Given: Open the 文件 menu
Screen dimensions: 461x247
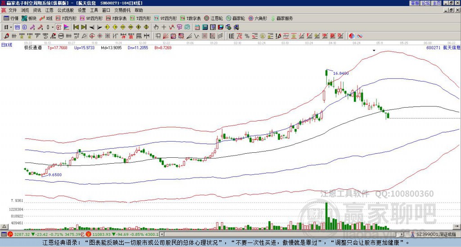Looking at the screenshot, I should (x=13, y=10).
